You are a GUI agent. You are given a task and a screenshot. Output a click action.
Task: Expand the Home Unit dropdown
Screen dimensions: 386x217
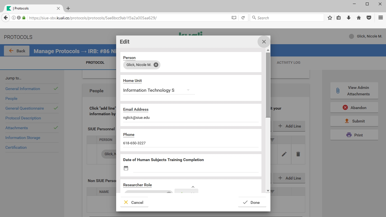coord(188,90)
